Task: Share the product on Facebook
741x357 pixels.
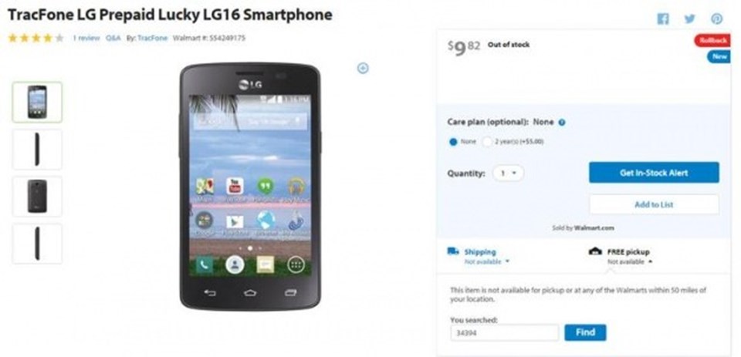Action: point(663,19)
